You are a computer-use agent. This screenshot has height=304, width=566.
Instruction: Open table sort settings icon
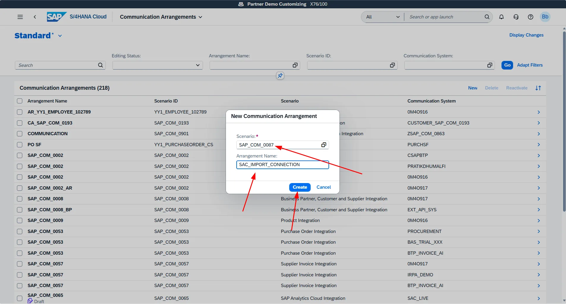click(538, 88)
